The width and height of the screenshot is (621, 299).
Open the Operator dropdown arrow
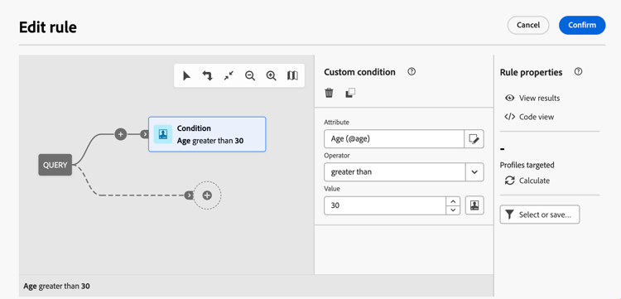pyautogui.click(x=474, y=172)
